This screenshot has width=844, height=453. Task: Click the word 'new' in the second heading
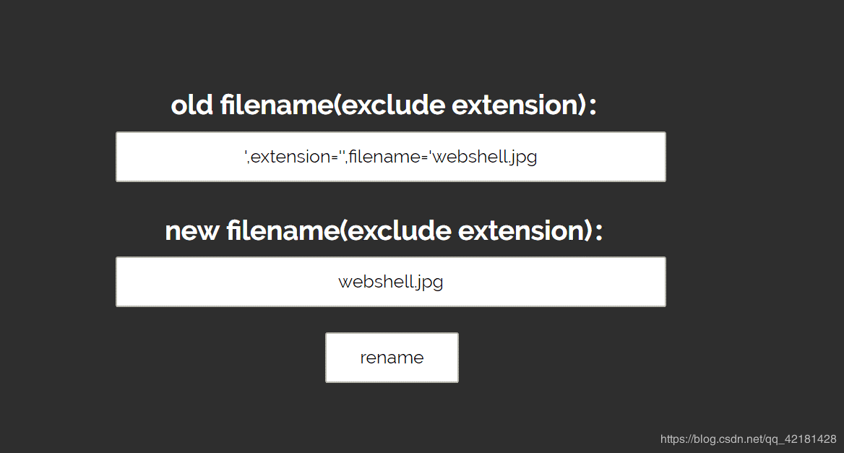(191, 231)
